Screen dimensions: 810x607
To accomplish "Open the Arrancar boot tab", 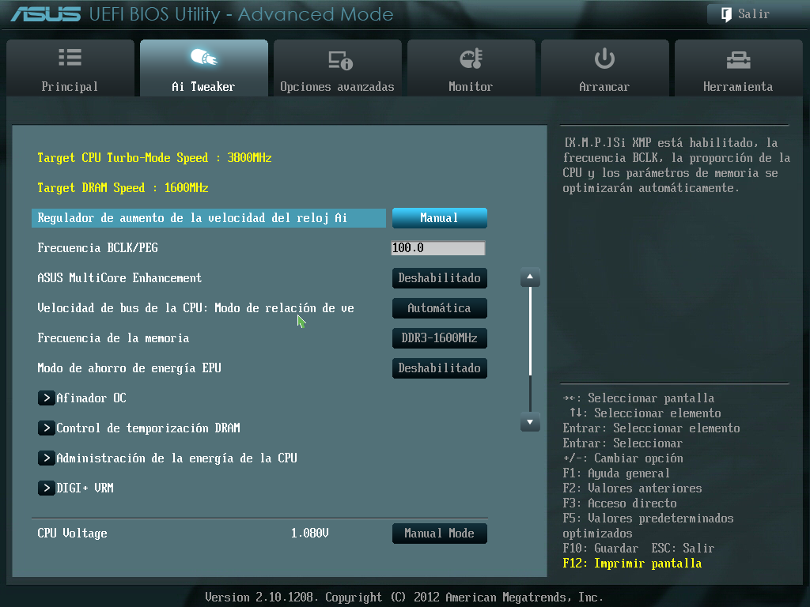I will 605,68.
